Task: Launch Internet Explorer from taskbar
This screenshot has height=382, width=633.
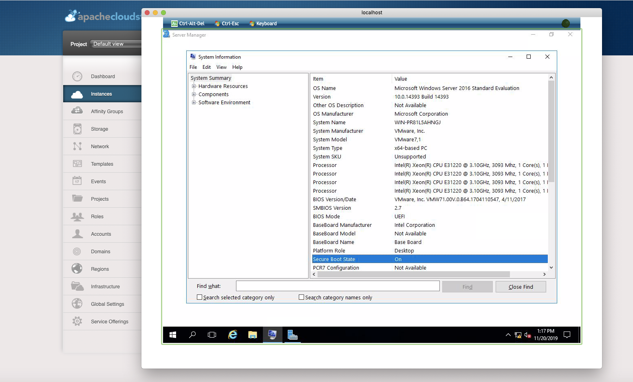Action: pos(232,335)
